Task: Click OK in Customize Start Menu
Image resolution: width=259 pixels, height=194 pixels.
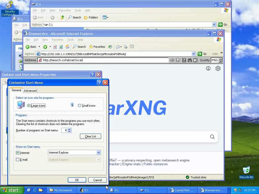Action: (x=77, y=180)
